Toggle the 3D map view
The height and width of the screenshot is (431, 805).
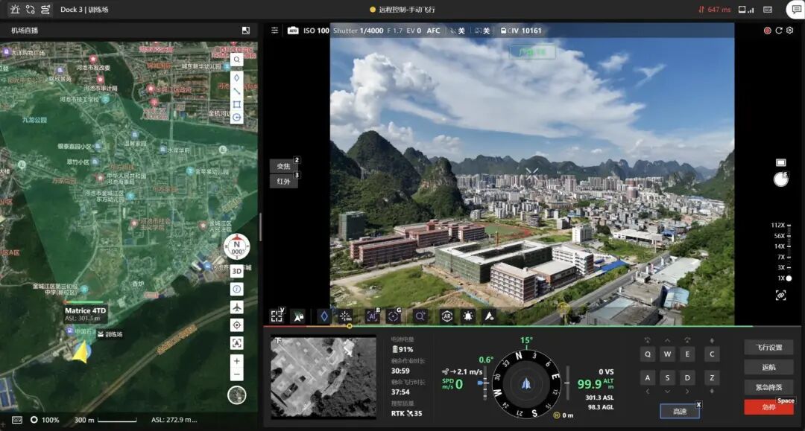click(x=237, y=271)
